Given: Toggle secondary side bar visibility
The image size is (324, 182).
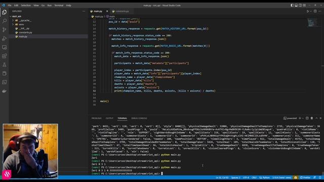Looking at the screenshot, I should point(300,6).
